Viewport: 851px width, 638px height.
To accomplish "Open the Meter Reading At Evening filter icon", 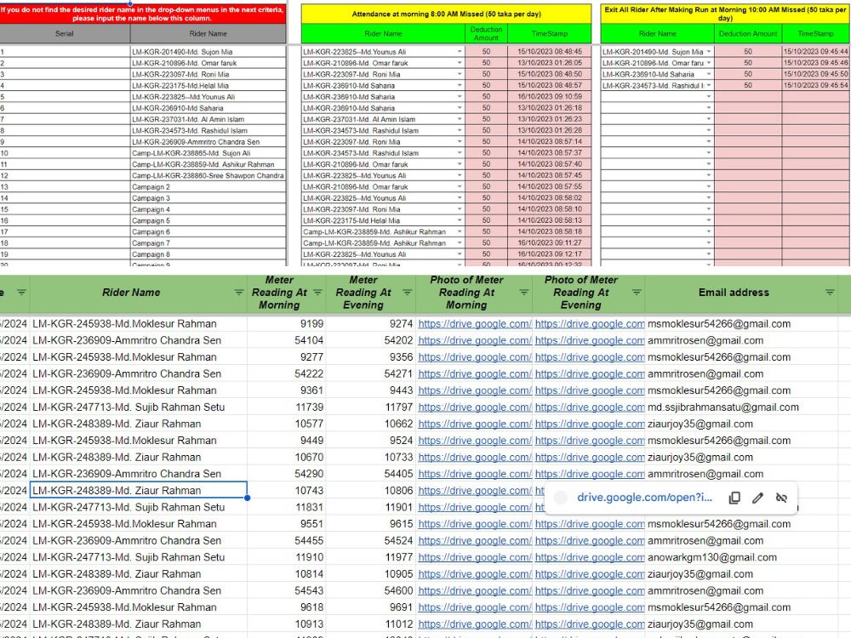I will point(407,293).
